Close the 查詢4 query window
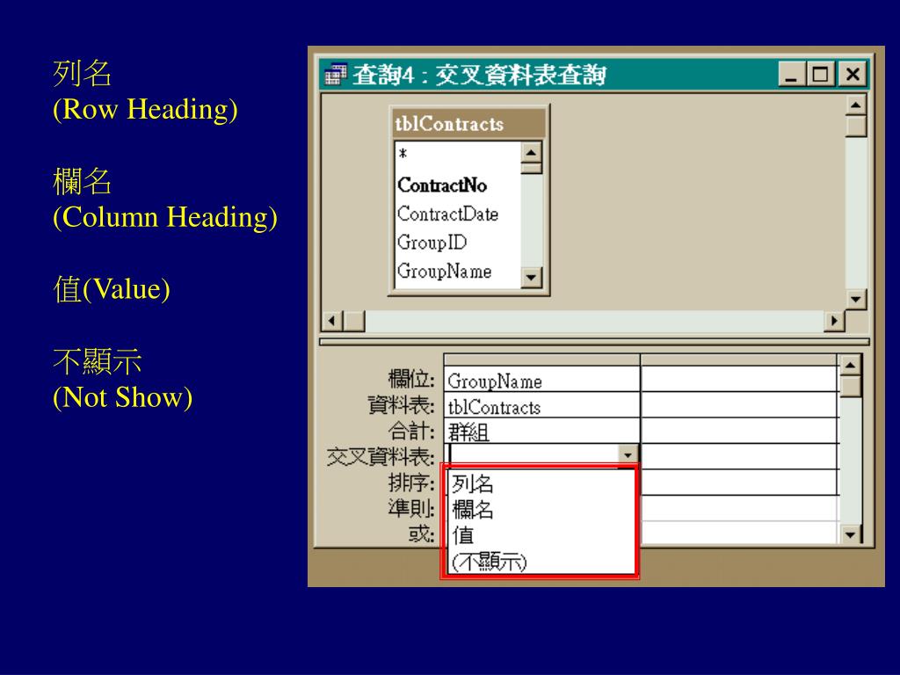This screenshot has width=900, height=675. tap(853, 75)
